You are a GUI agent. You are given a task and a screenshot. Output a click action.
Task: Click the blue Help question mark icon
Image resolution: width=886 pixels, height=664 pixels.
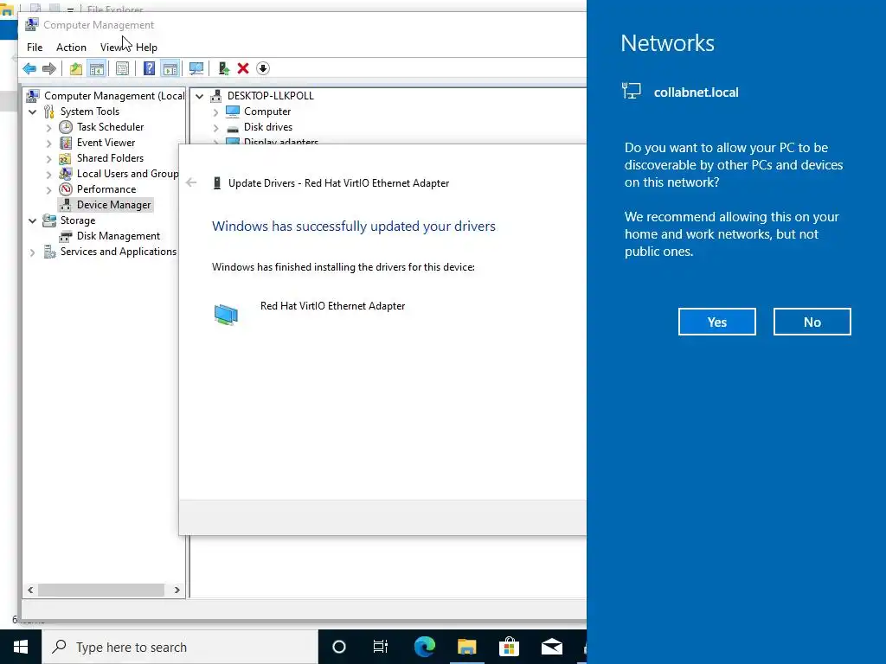click(x=149, y=69)
